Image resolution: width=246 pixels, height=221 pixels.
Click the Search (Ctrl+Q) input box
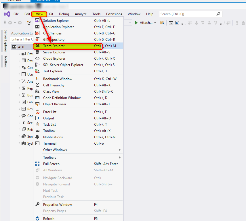pos(187,14)
